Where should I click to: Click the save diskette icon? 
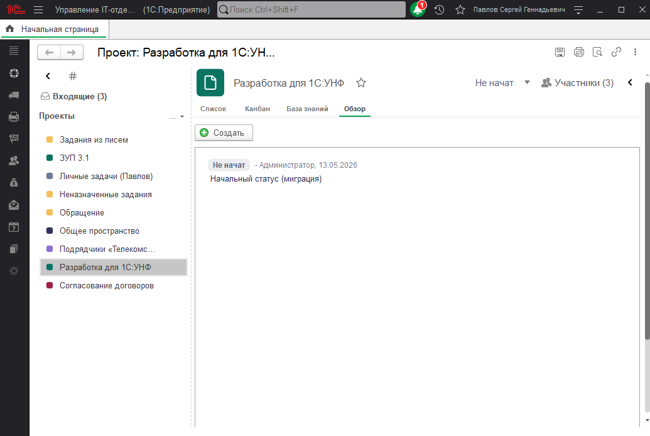[560, 52]
